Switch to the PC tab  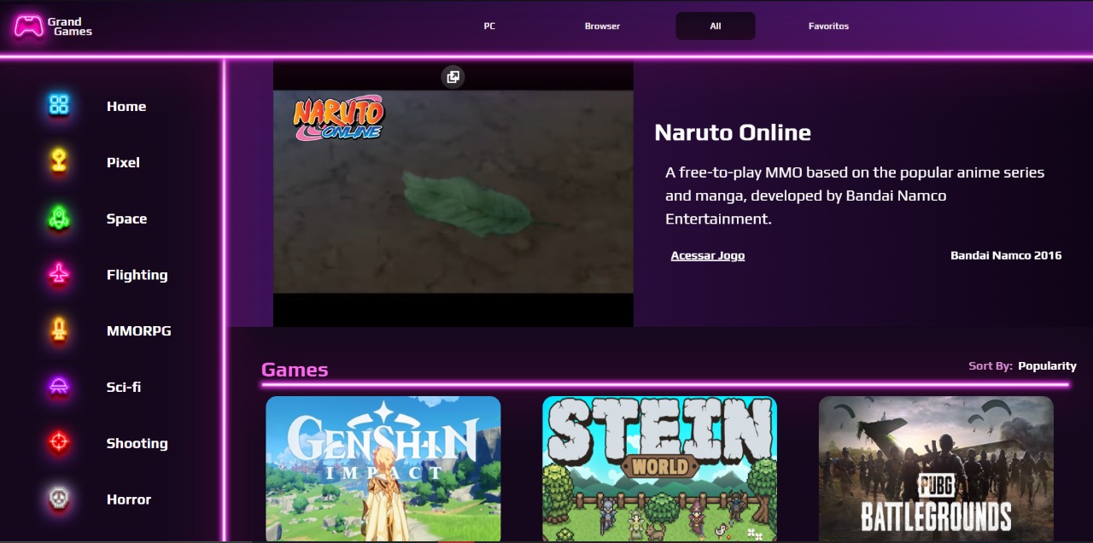489,26
